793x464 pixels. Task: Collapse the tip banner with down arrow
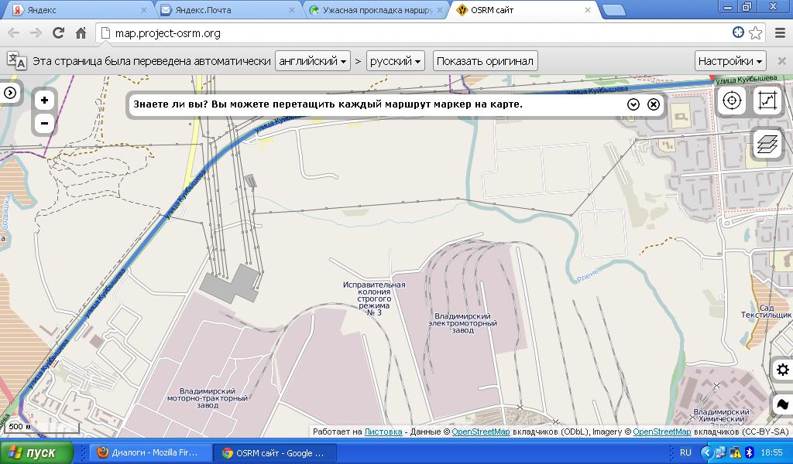pos(633,104)
